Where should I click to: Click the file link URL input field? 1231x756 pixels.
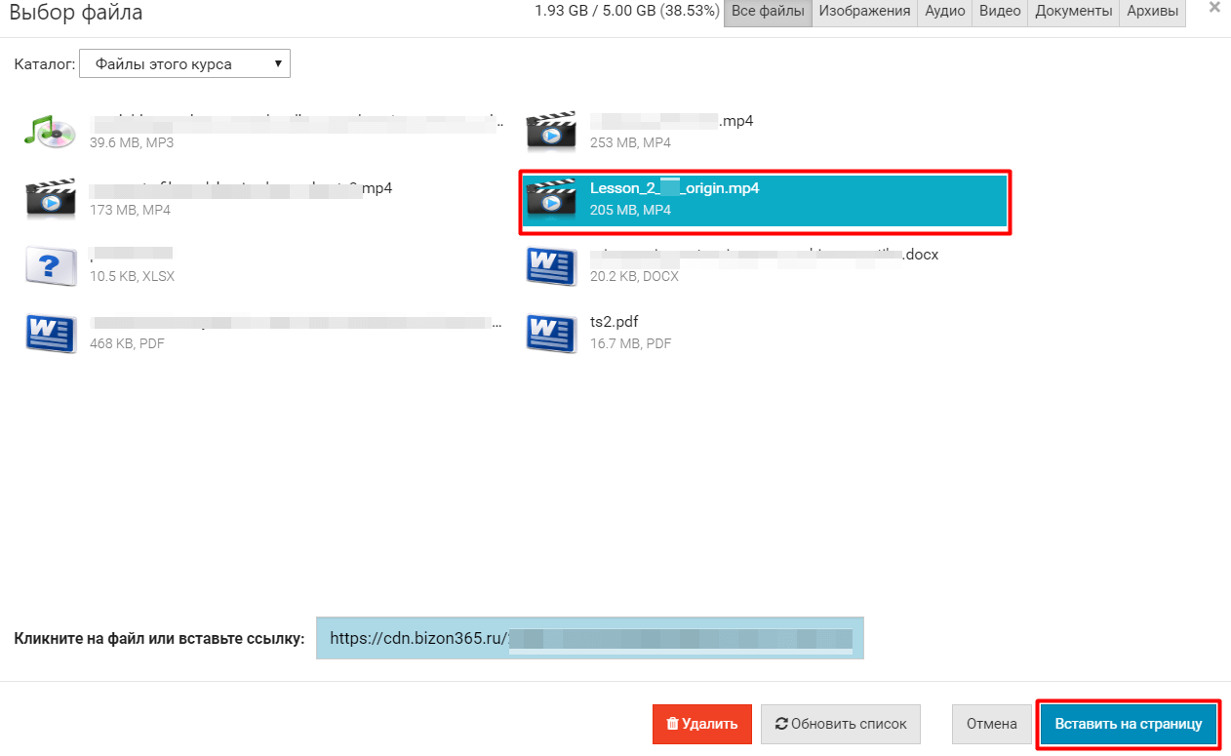pyautogui.click(x=589, y=639)
